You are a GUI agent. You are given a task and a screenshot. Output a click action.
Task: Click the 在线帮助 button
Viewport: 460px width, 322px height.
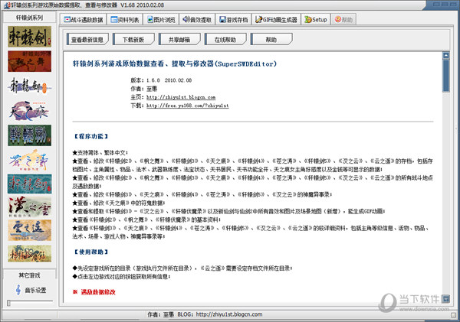click(x=225, y=39)
